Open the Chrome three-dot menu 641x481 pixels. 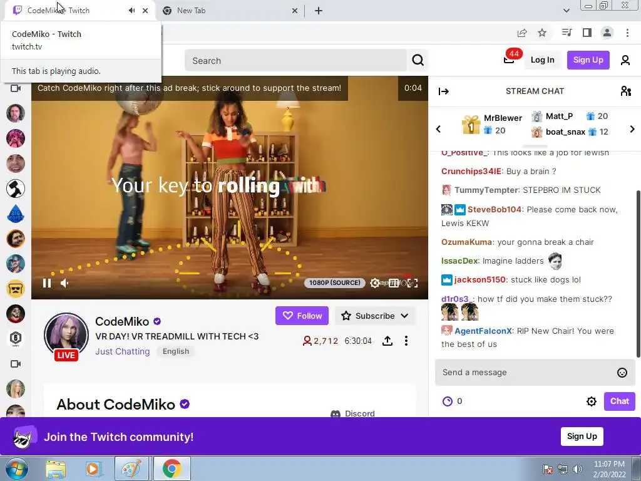(627, 33)
